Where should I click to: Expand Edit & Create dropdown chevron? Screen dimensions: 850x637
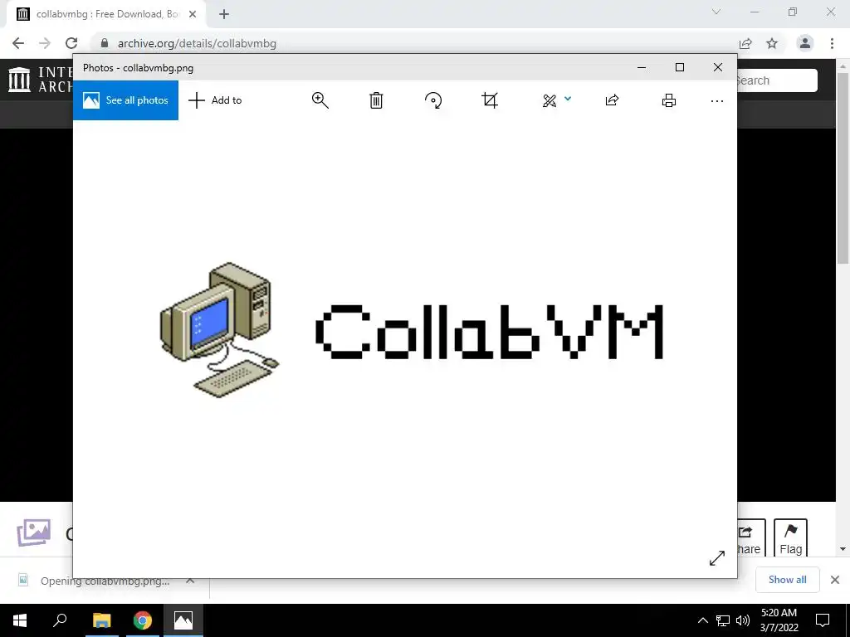tap(568, 99)
